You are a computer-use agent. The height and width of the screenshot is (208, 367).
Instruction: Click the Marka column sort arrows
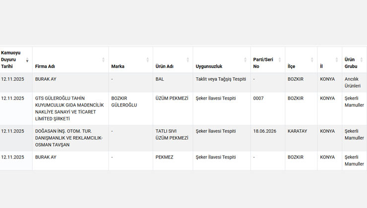coord(147,60)
